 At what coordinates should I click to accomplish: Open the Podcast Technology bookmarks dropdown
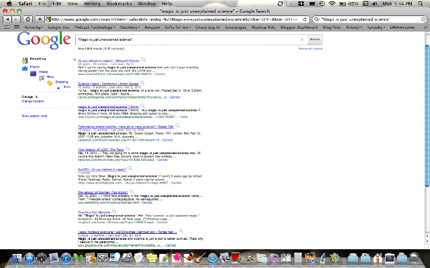pyautogui.click(x=95, y=27)
